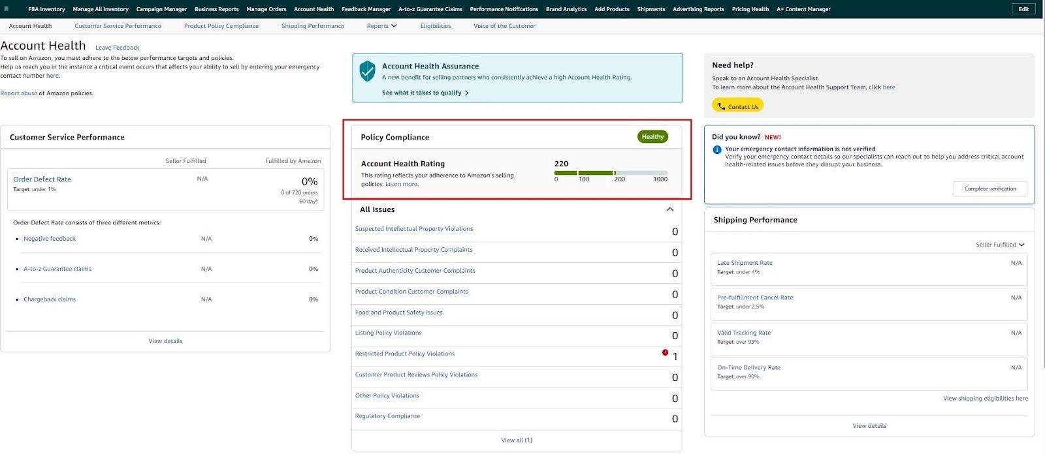The image size is (1045, 456).
Task: Open the Chargeback claims link
Action: 50,299
